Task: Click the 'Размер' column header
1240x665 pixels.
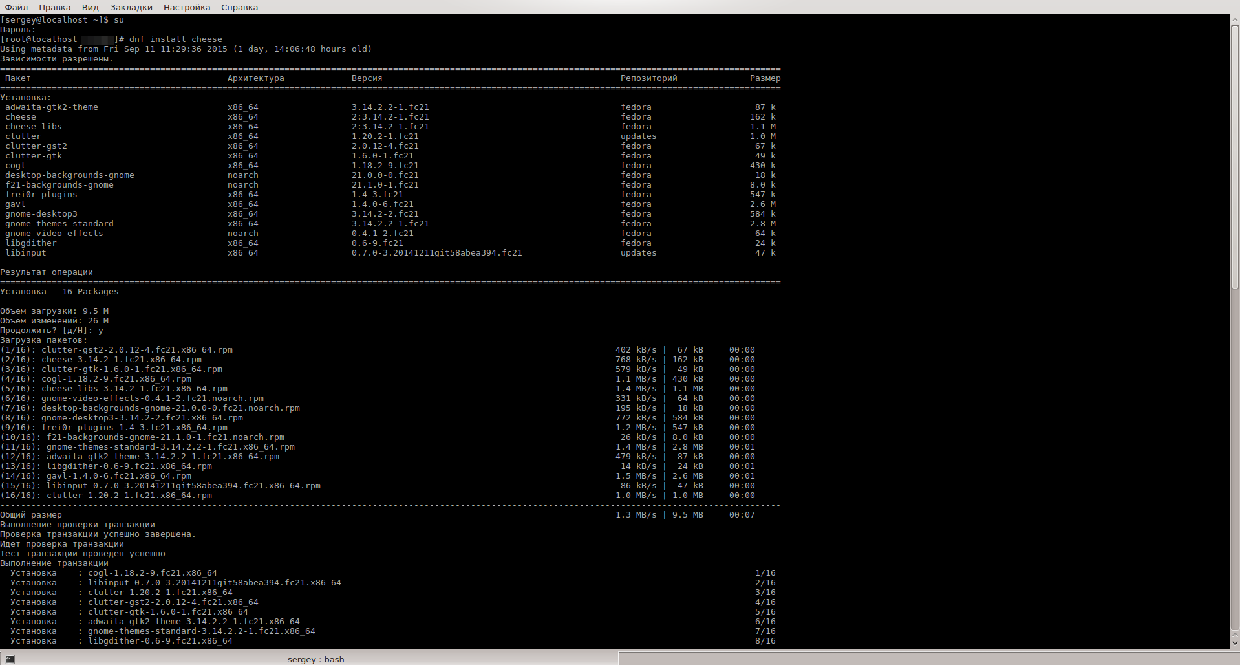Action: tap(765, 78)
